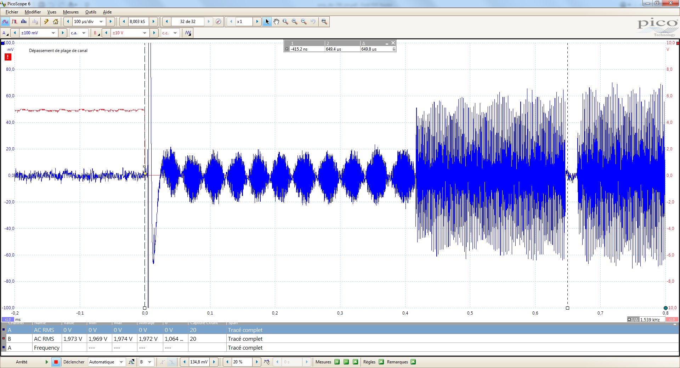Click the advanced trigger edge icon

131,362
